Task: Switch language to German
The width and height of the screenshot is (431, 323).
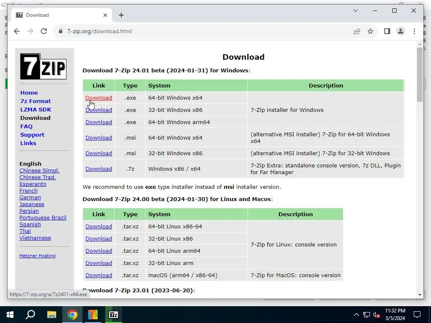Action: pos(30,198)
